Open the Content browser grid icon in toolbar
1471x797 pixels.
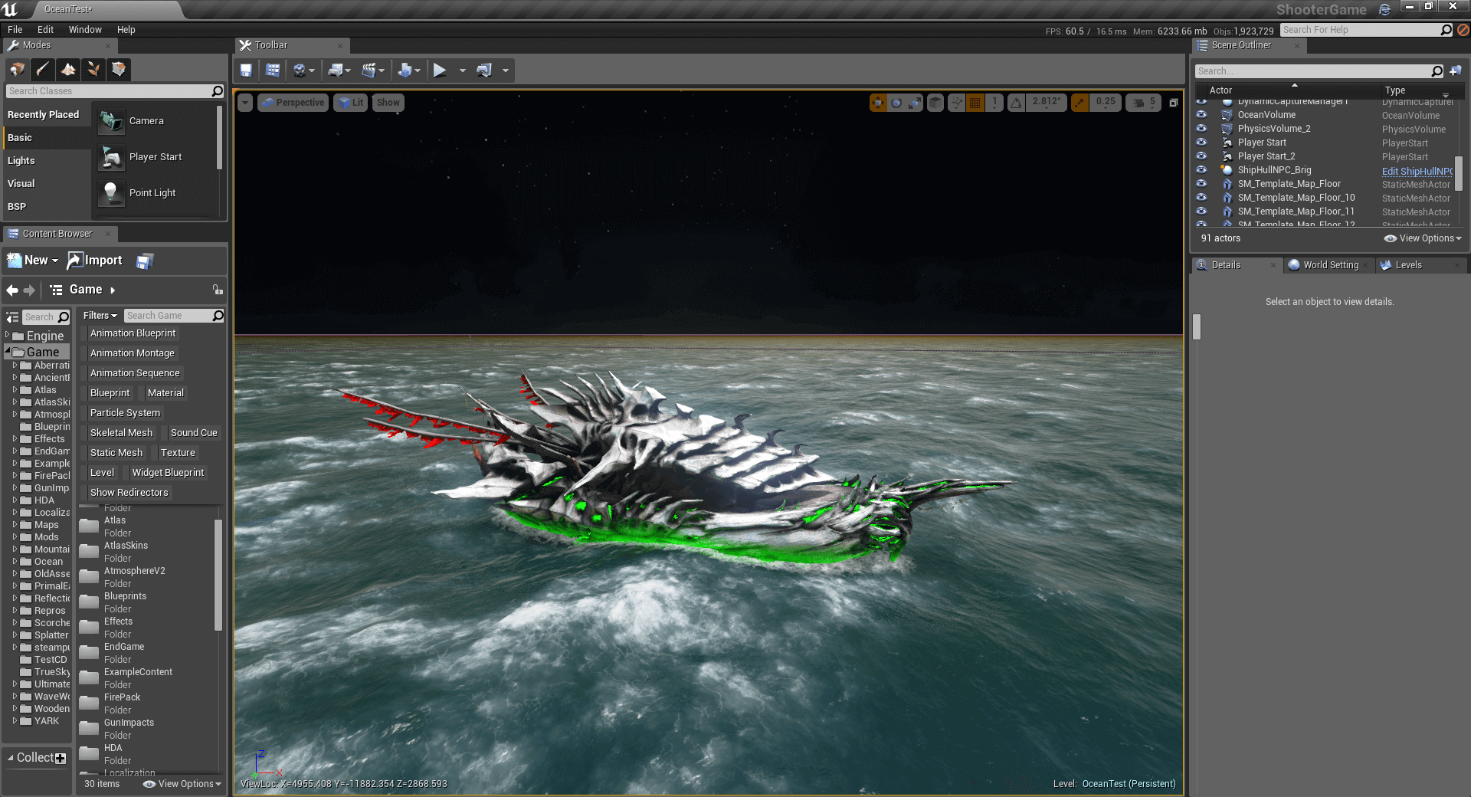coord(273,71)
